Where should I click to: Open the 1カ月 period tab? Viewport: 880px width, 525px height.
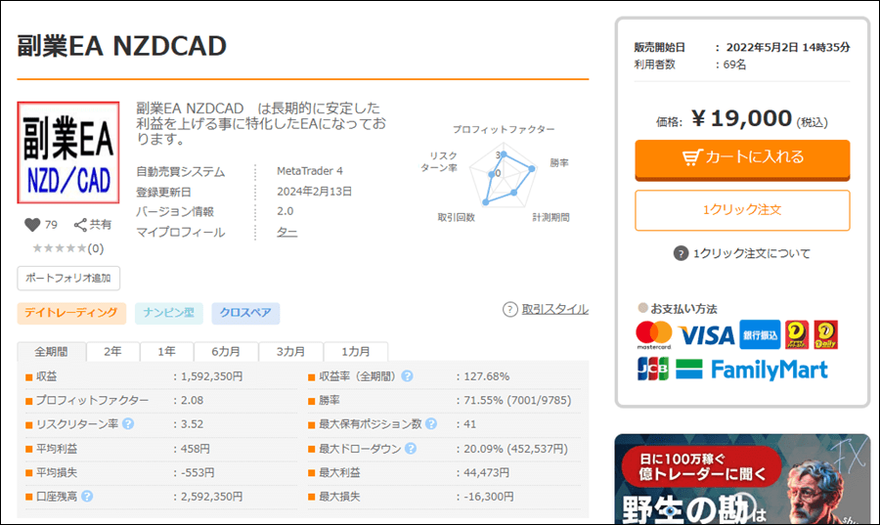pyautogui.click(x=356, y=352)
